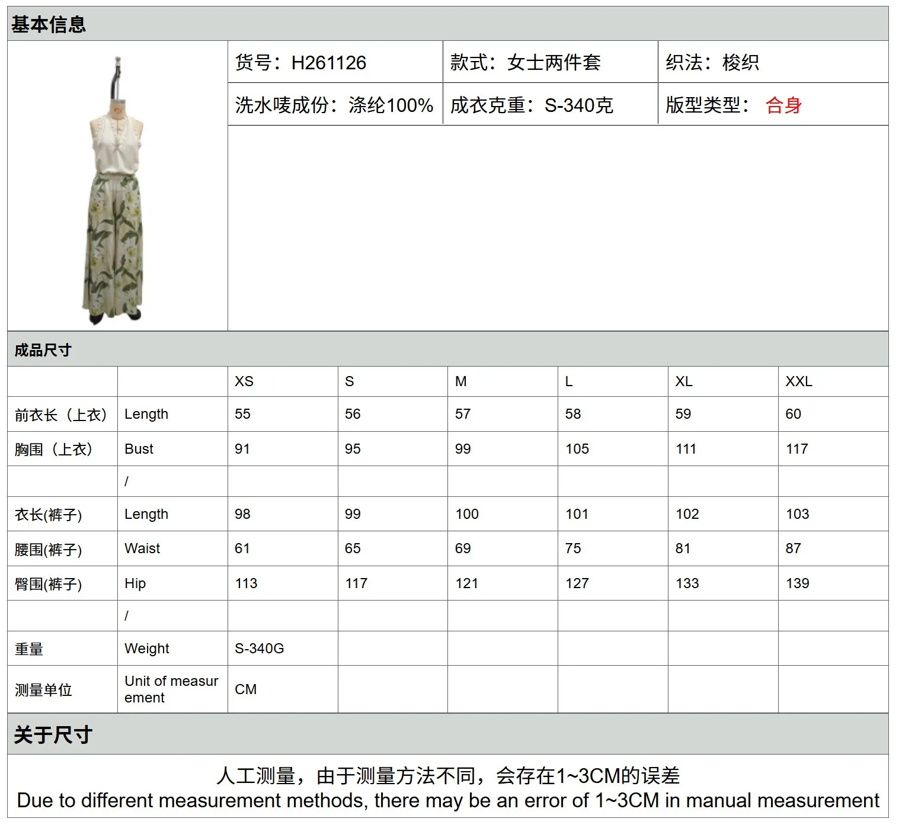Select the 款式：女士两件套 cell
899x828 pixels.
point(551,62)
